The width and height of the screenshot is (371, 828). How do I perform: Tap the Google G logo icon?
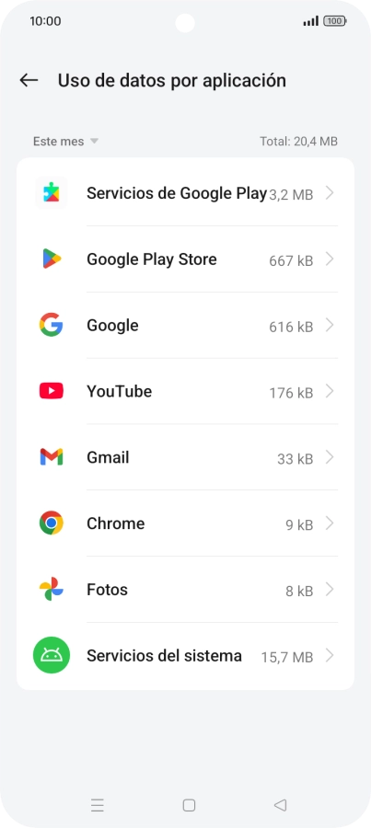52,325
